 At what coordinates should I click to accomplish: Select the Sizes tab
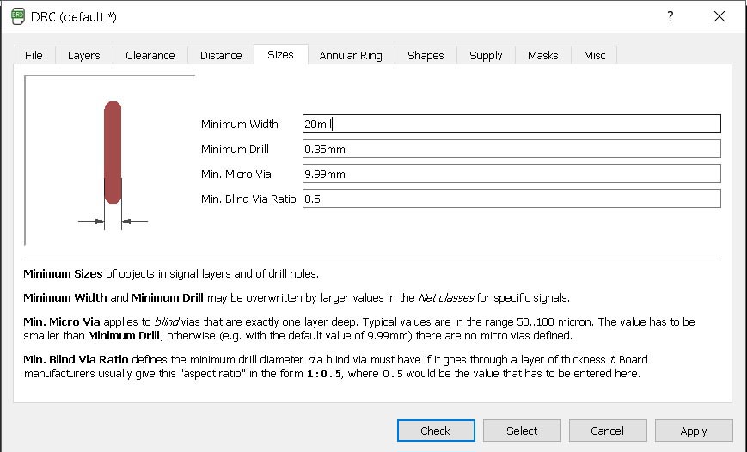click(280, 54)
